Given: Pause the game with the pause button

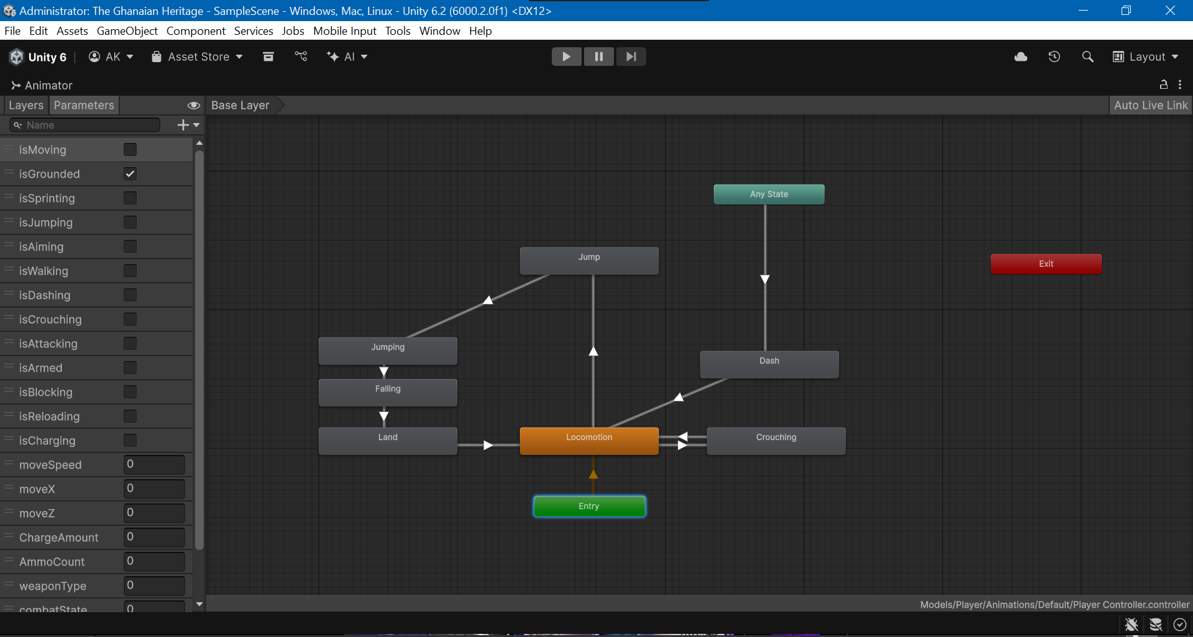Looking at the screenshot, I should click(x=599, y=57).
